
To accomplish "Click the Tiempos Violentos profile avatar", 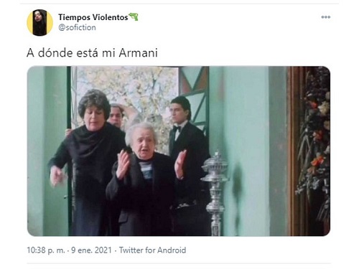I will 39,23.
